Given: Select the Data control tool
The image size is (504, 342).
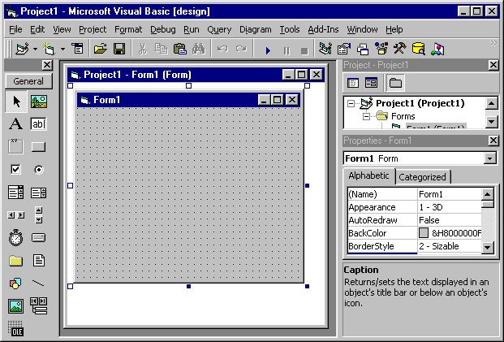Looking at the screenshot, I should [x=39, y=306].
